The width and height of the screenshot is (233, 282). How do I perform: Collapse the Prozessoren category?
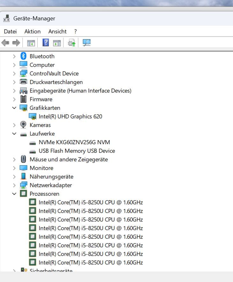(14, 194)
